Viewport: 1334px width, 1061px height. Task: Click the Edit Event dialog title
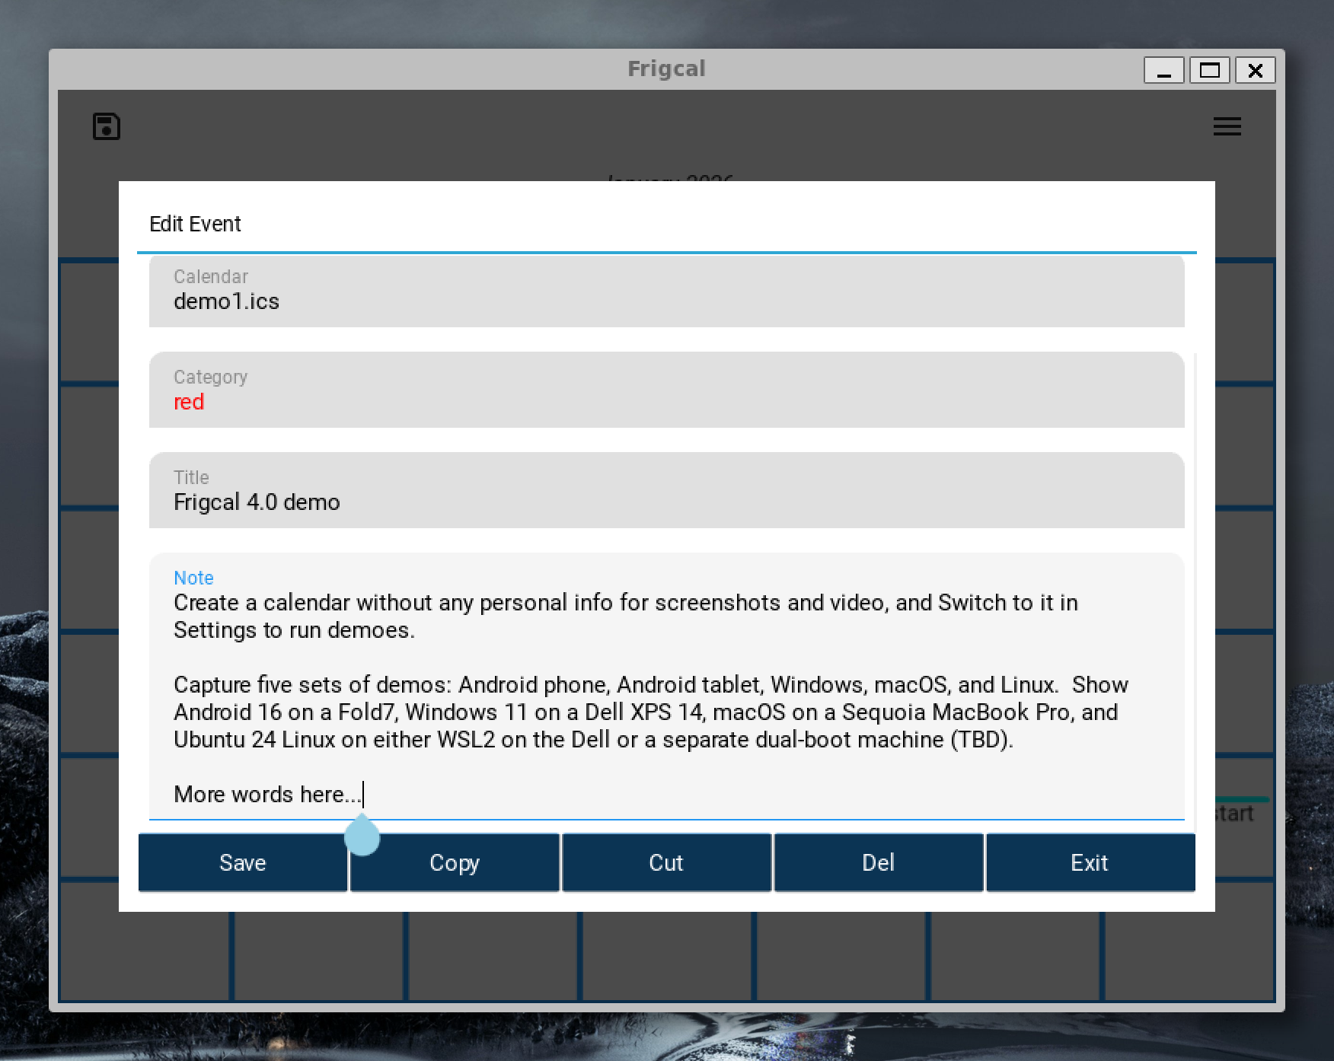(195, 224)
